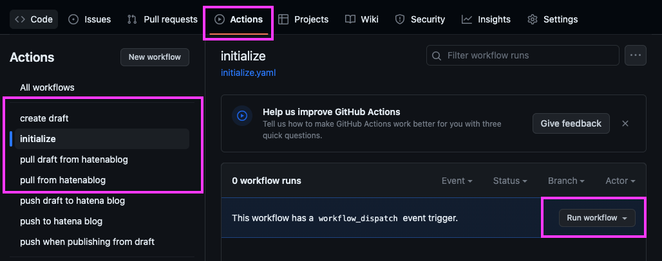Click the Security shield icon
This screenshot has height=261, width=662.
pos(400,19)
